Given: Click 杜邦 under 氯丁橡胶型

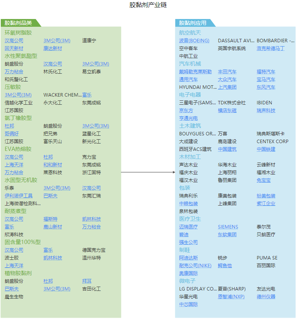Looking at the screenshot, I should pyautogui.click(x=9, y=126).
